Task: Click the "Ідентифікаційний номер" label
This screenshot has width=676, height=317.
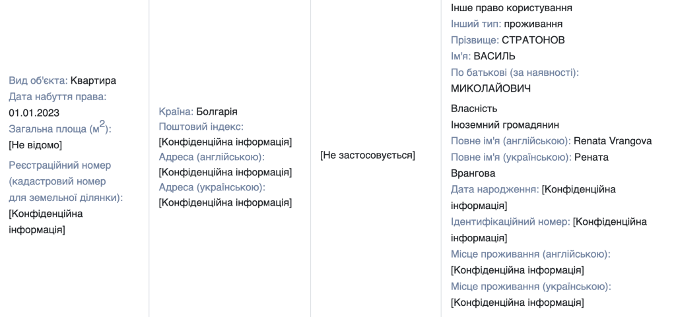Action: click(510, 221)
